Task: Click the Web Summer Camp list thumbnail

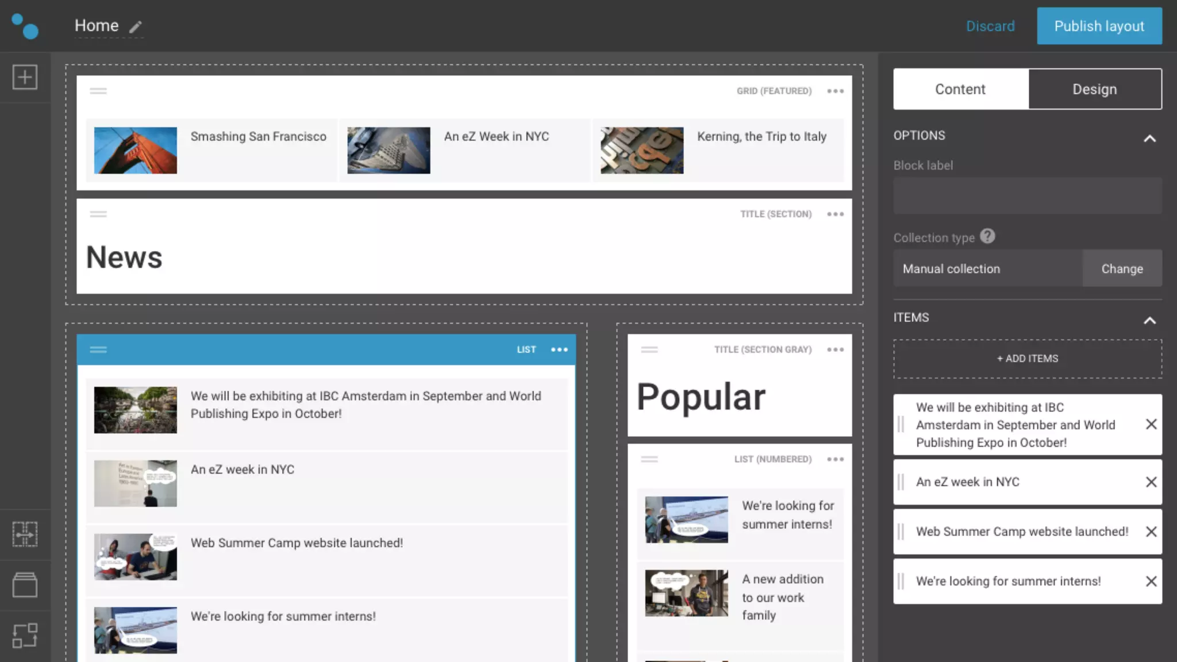Action: coord(136,557)
